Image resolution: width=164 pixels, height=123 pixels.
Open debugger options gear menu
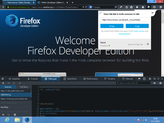[x=160, y=83]
